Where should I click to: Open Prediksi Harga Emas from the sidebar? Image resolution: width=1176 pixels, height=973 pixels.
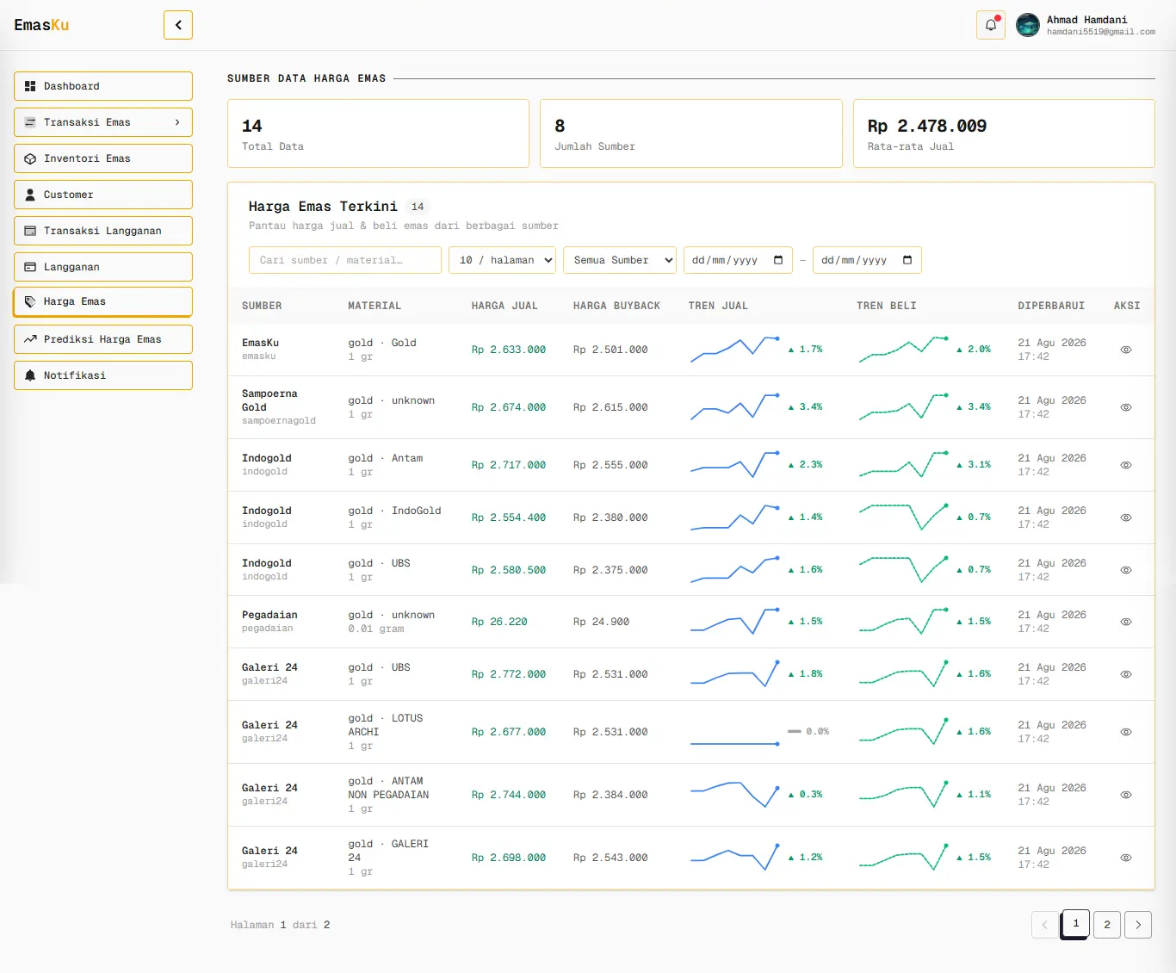[x=103, y=339]
